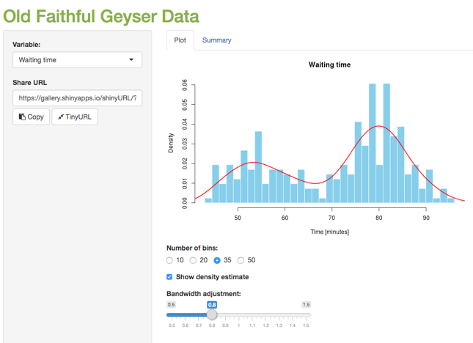Select the Plot tab
This screenshot has width=473, height=343.
pos(180,40)
